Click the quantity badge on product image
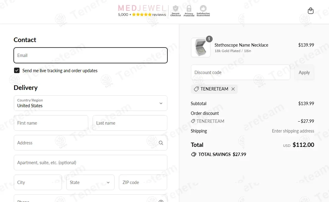 click(209, 39)
